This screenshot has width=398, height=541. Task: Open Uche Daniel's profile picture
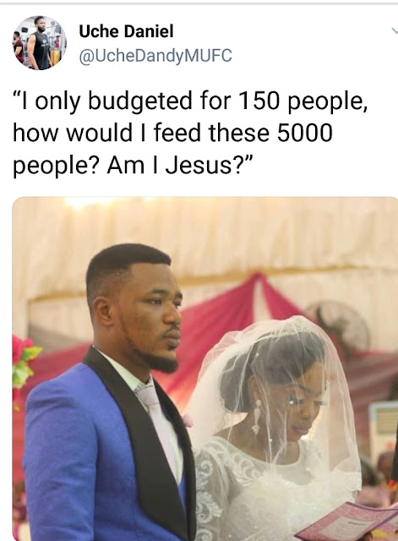tap(40, 43)
